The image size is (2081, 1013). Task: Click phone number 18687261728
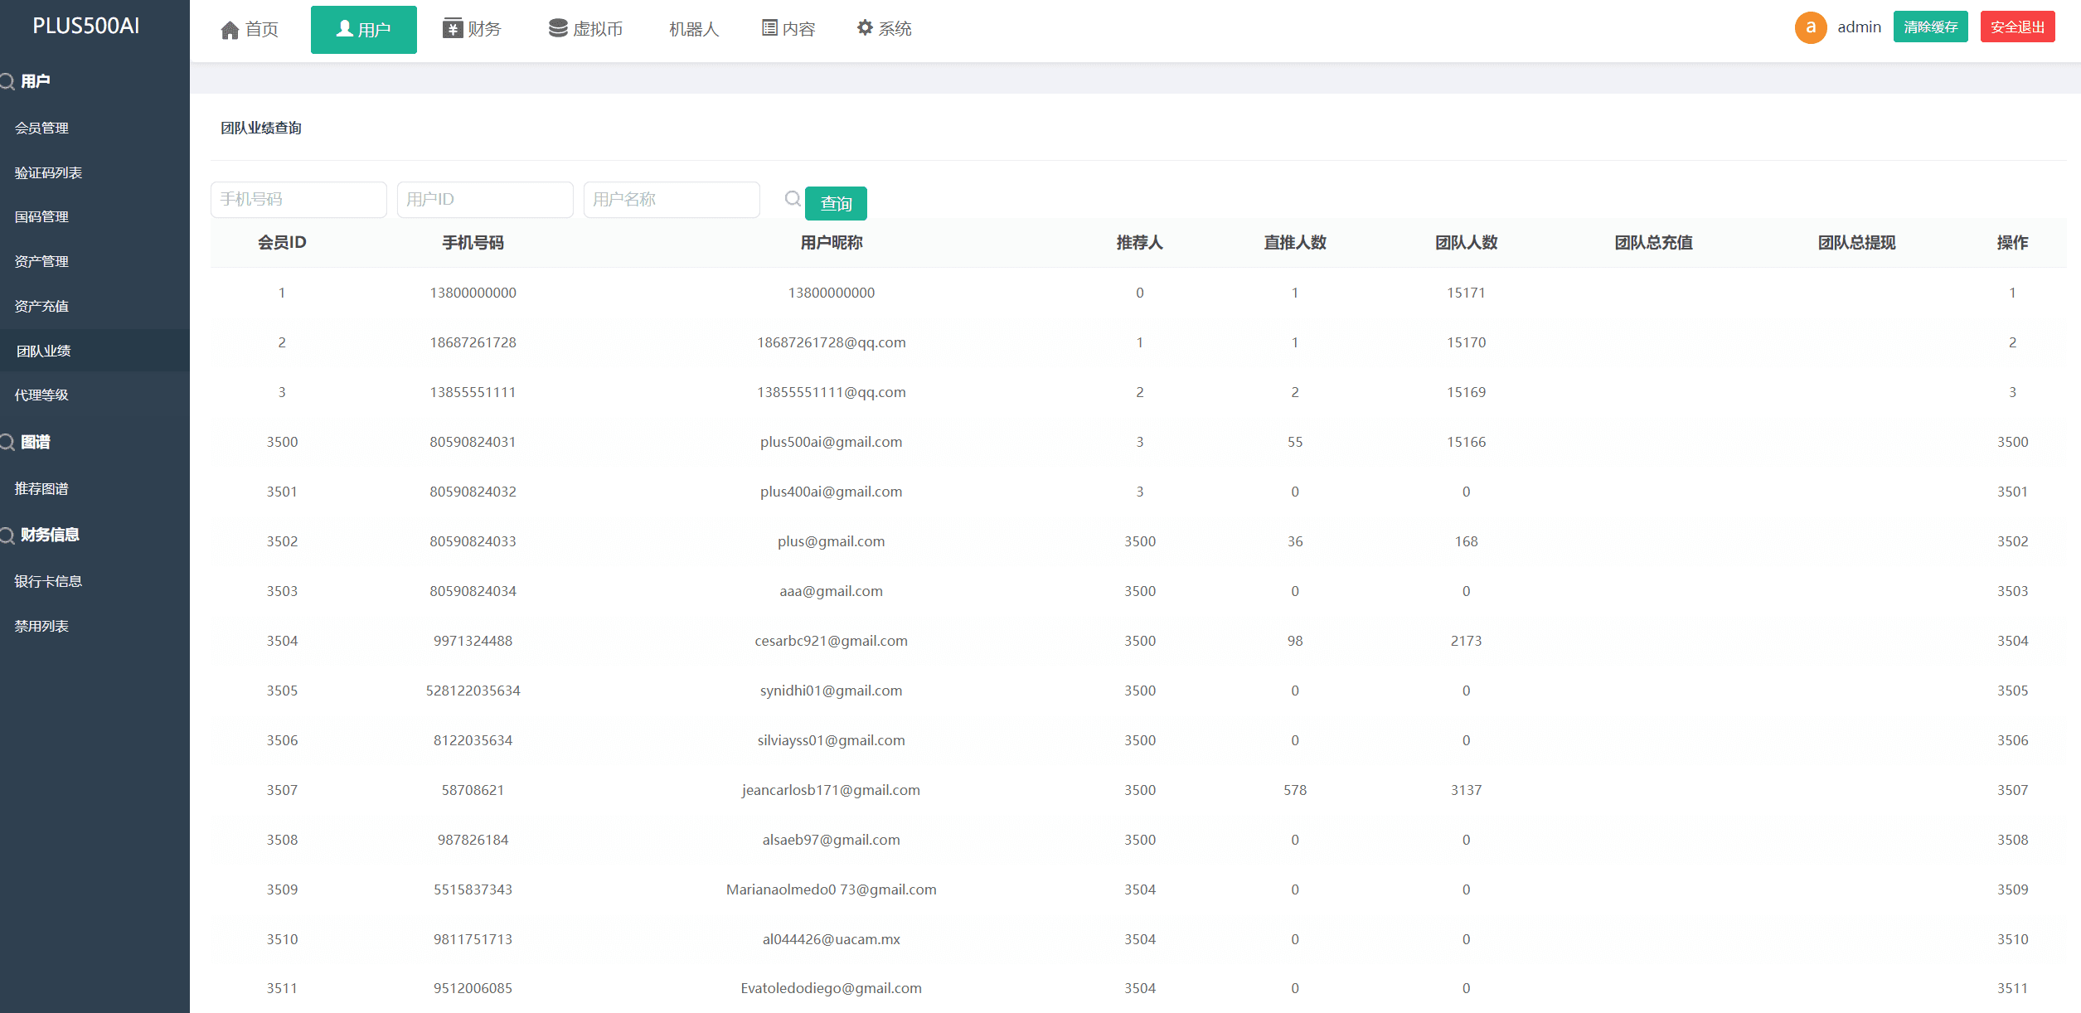click(x=473, y=342)
